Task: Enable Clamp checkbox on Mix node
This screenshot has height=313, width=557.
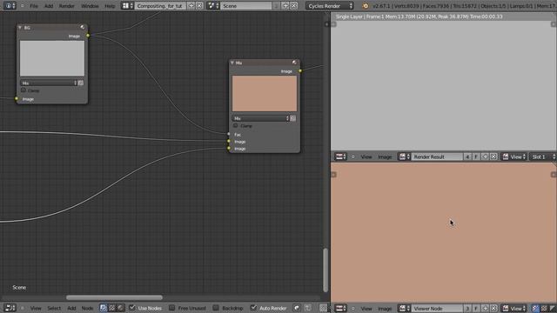Action: tap(236, 125)
